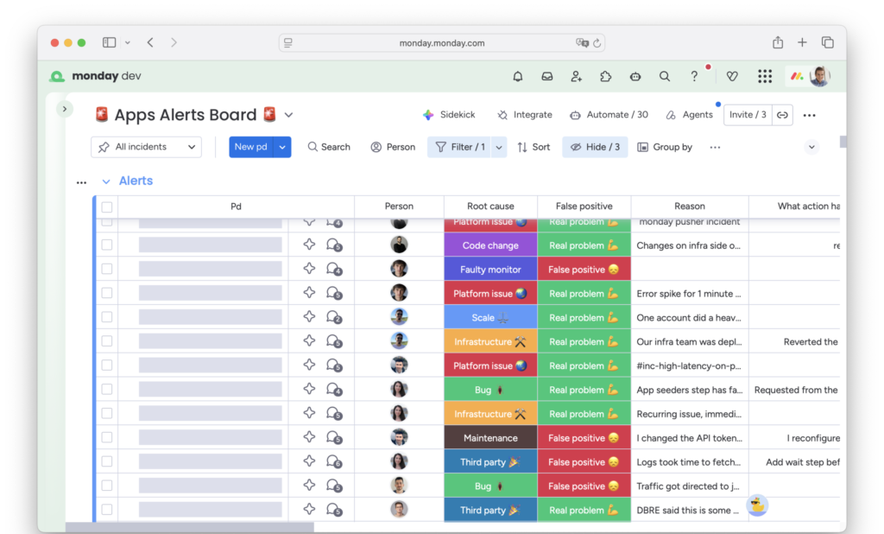Click the copy board link icon
This screenshot has width=884, height=534.
coord(782,115)
